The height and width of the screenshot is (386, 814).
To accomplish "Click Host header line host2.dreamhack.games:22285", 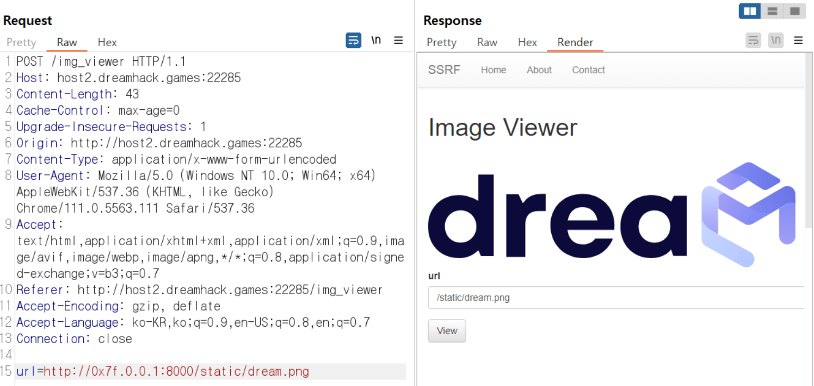I will [128, 77].
